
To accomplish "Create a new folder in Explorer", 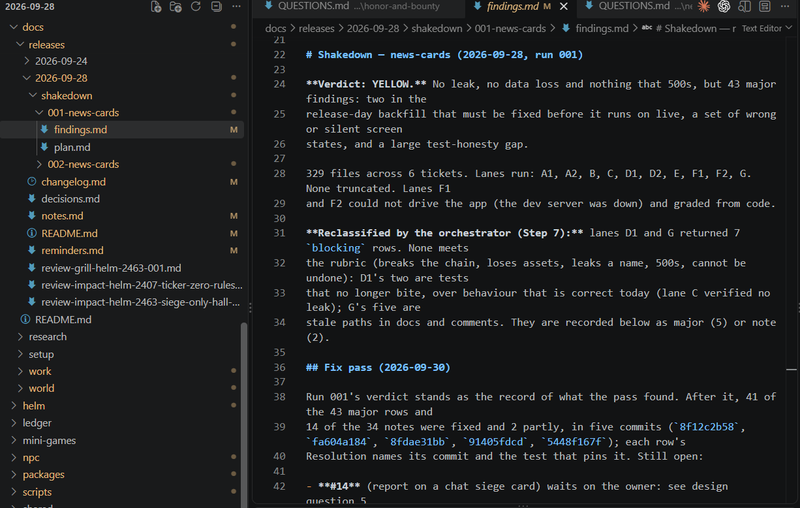I will click(x=176, y=7).
